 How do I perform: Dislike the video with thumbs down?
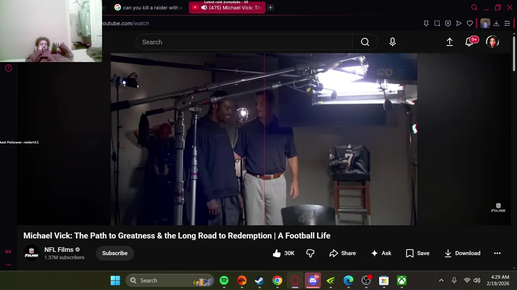click(x=310, y=253)
